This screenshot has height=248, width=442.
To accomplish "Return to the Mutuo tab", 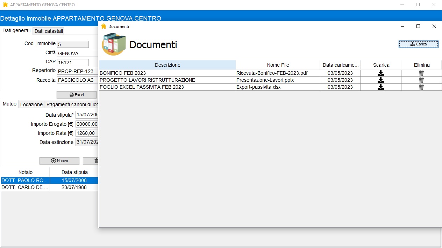I will click(x=9, y=104).
